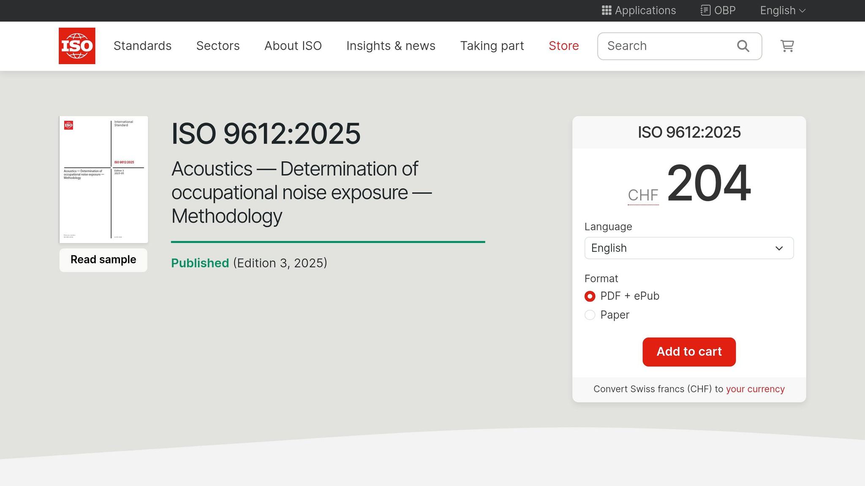Convert price using the your currency link
The height and width of the screenshot is (486, 865).
(x=755, y=389)
